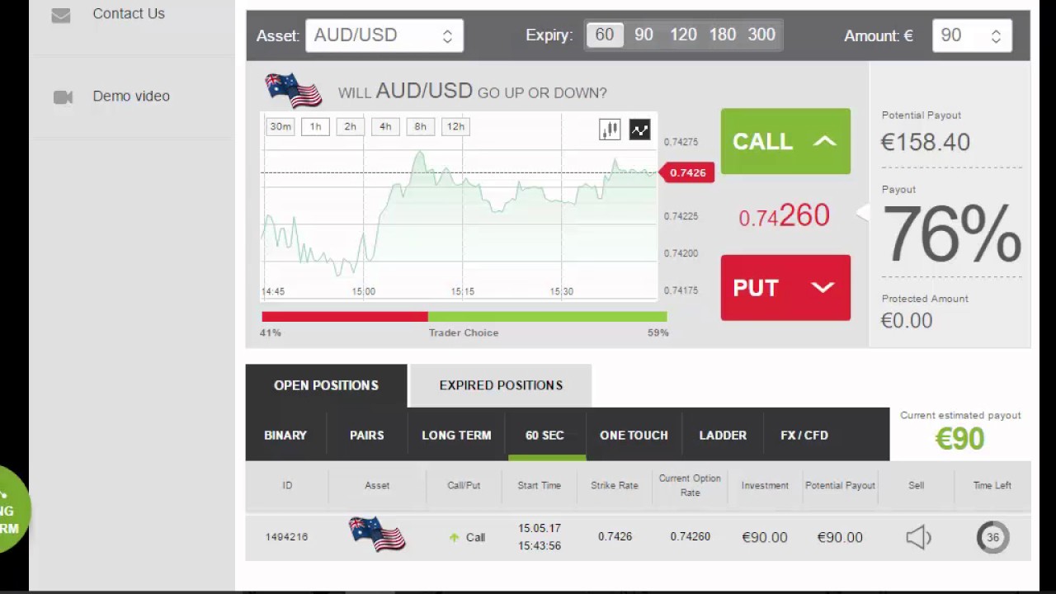1056x594 pixels.
Task: Open the Contact Us link
Action: (x=129, y=14)
